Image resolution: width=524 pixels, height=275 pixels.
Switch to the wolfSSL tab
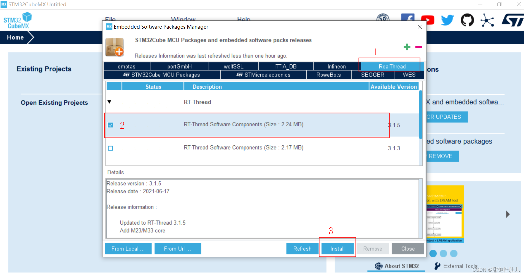click(234, 66)
